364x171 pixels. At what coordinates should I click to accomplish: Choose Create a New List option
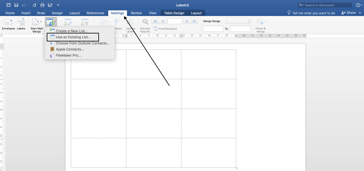click(71, 31)
